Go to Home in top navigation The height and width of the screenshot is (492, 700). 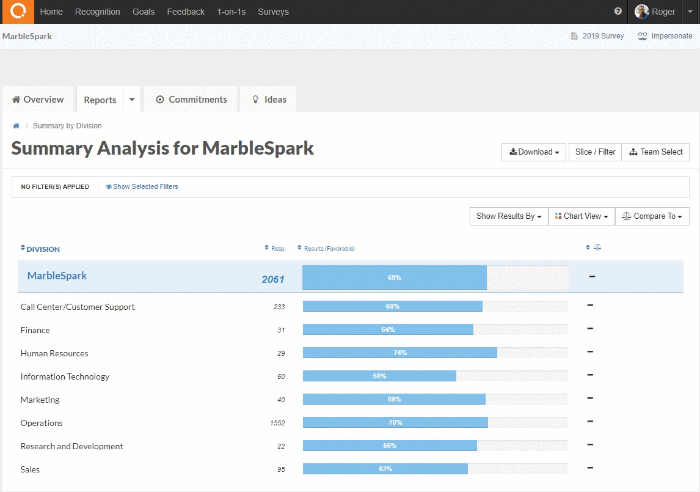(x=51, y=12)
